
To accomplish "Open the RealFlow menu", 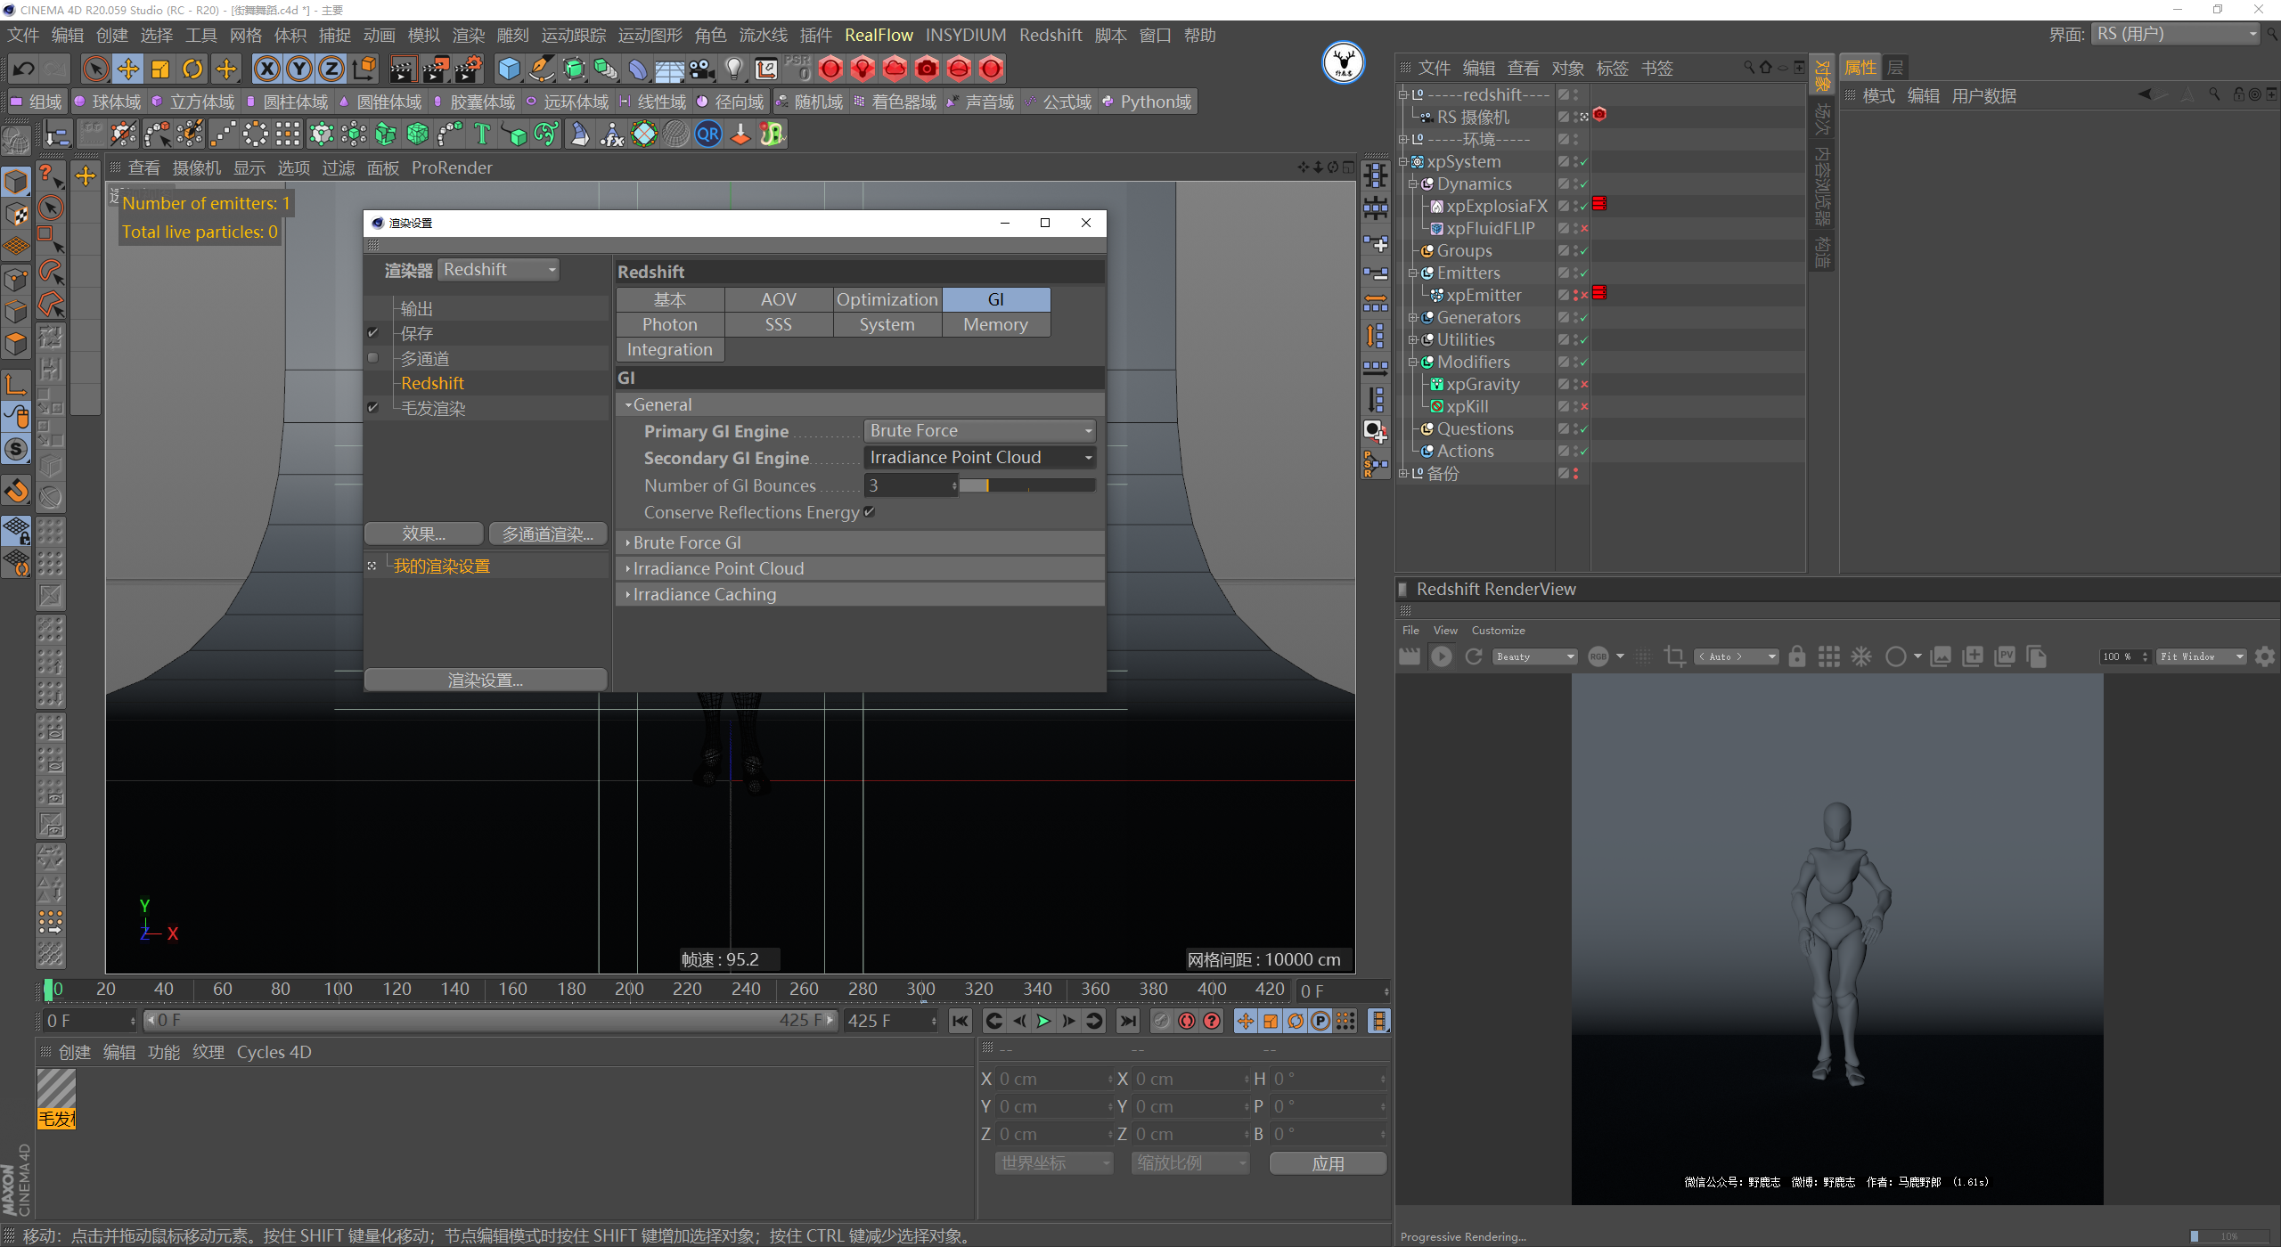I will point(879,35).
